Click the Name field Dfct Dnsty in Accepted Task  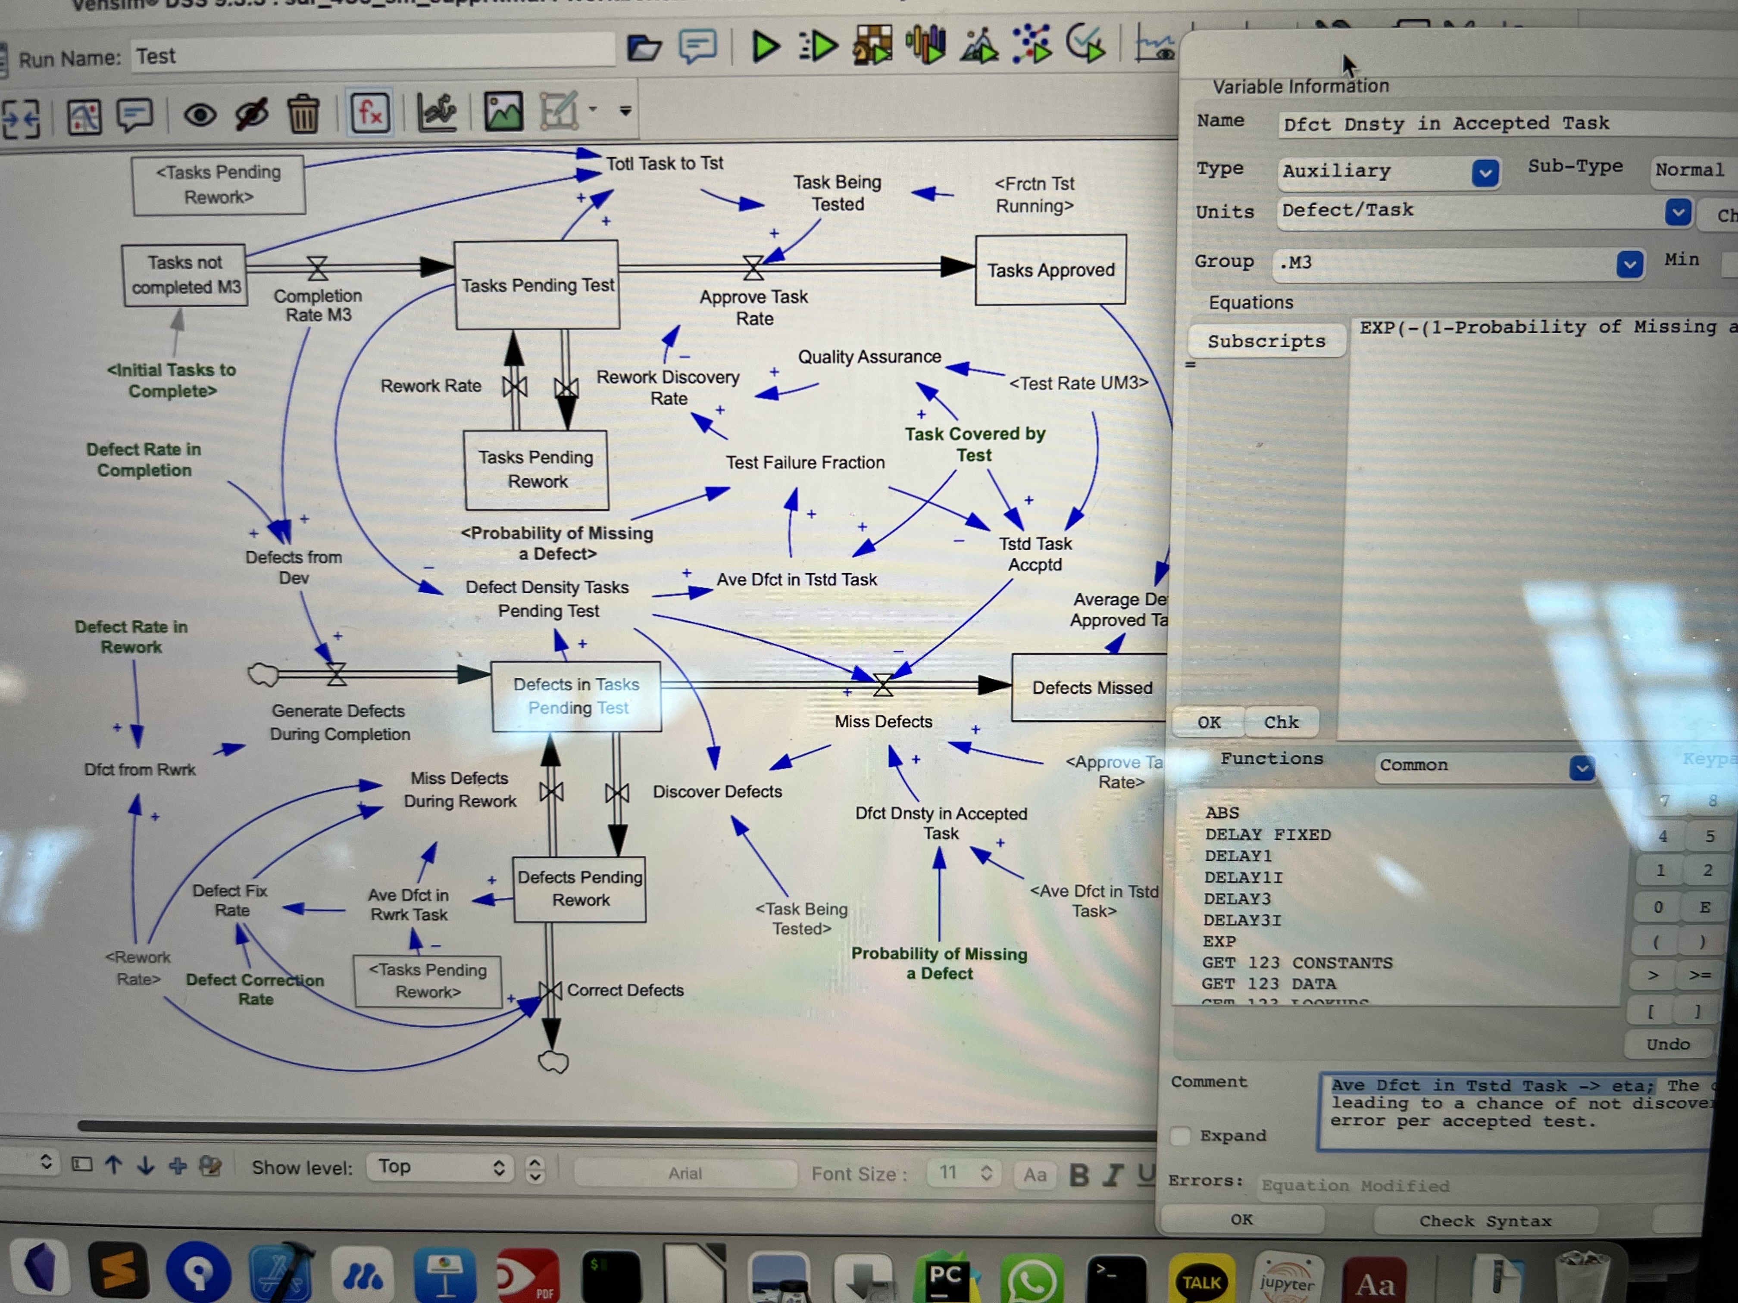[1507, 124]
